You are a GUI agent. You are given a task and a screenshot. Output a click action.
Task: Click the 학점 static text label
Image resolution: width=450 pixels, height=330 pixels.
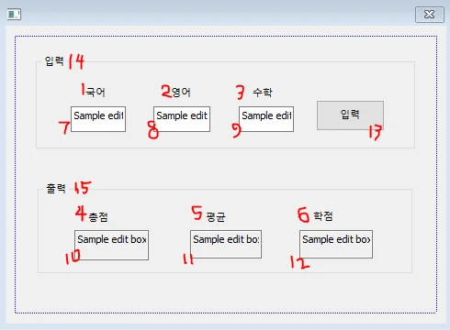click(x=323, y=216)
